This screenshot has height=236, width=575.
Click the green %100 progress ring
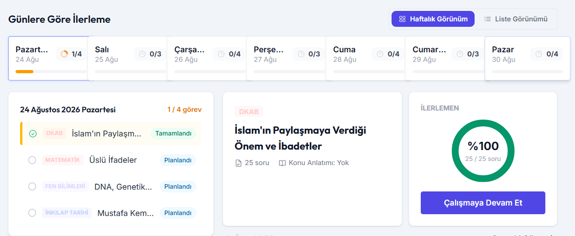[x=483, y=151]
